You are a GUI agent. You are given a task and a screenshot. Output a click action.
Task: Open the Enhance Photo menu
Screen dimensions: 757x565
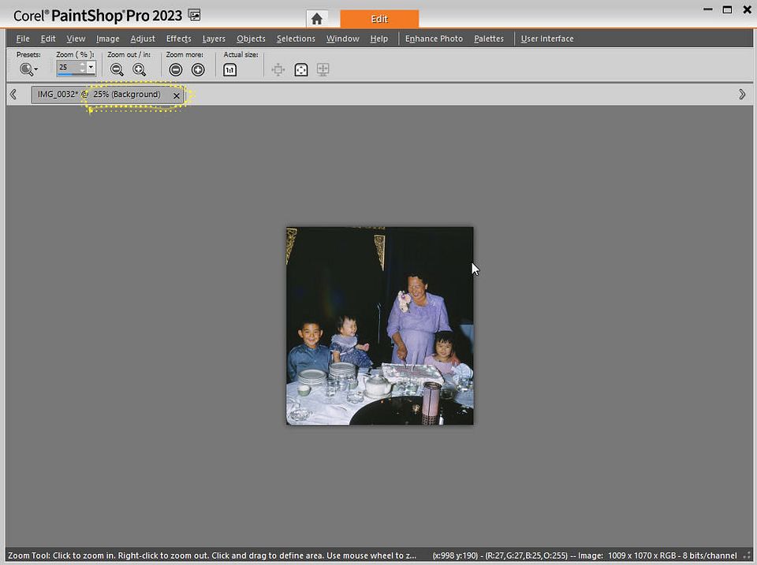(x=433, y=38)
